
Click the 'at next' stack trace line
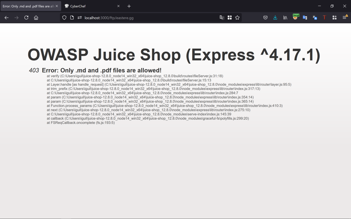(x=149, y=110)
